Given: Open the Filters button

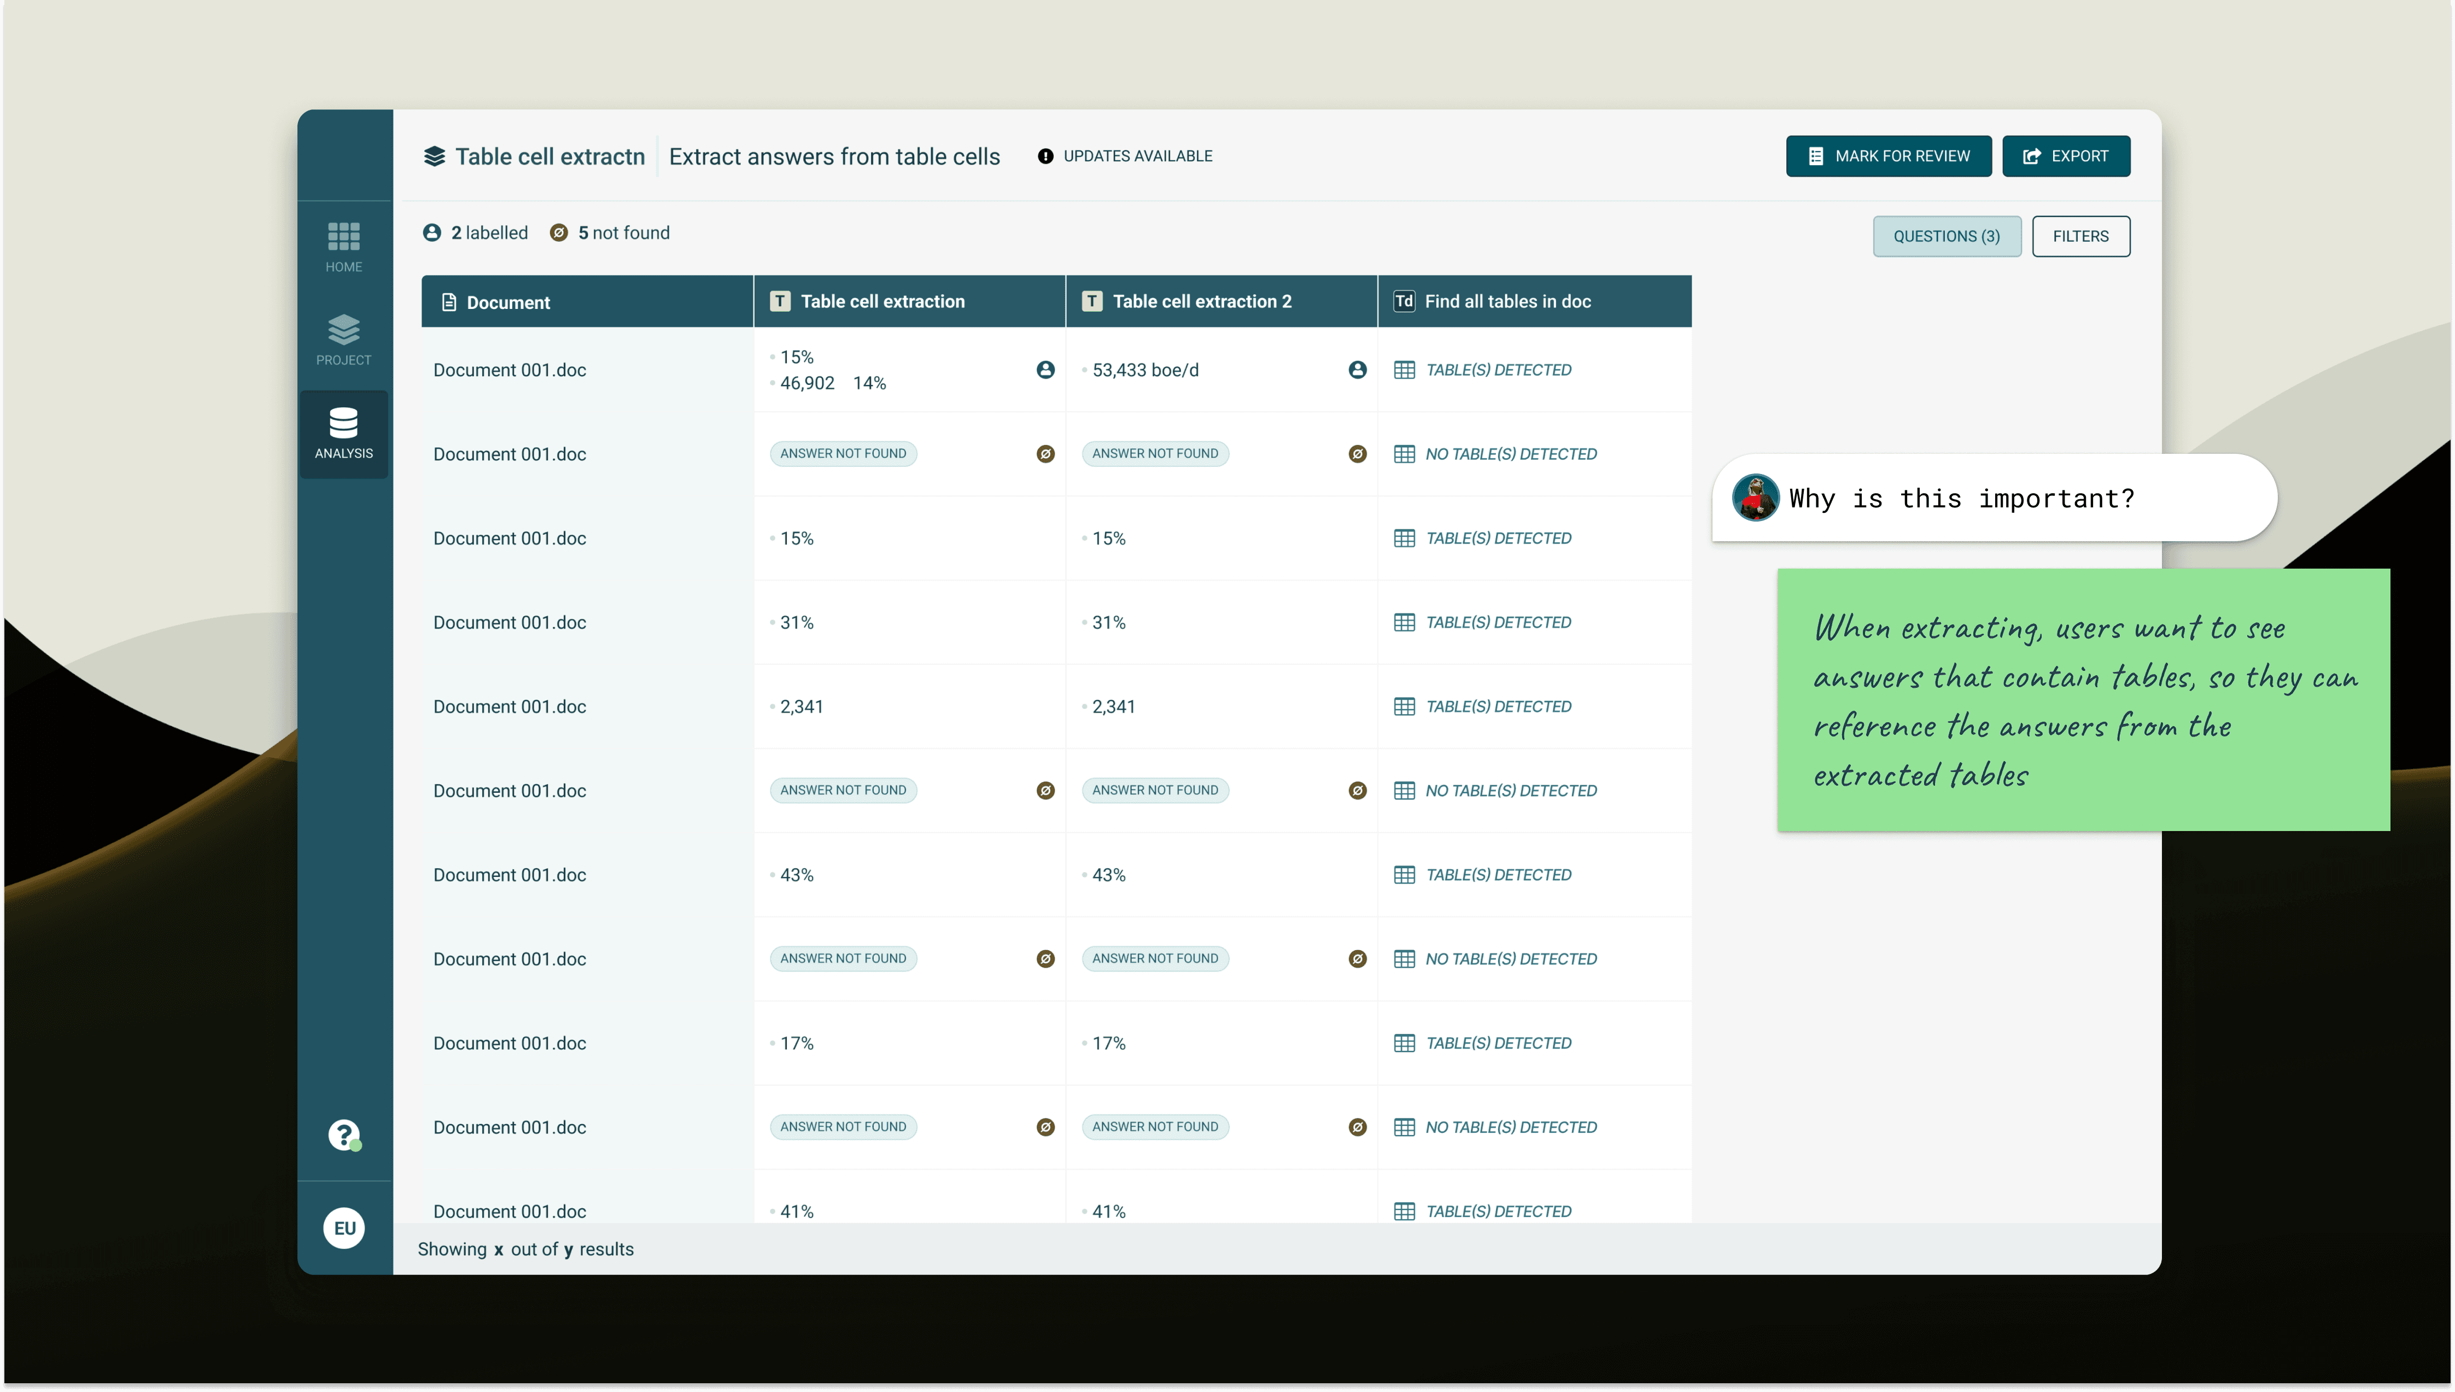Looking at the screenshot, I should 2080,236.
